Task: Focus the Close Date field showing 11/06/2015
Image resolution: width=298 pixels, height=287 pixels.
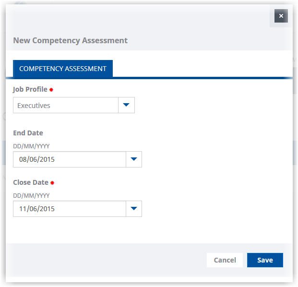Action: coord(69,209)
